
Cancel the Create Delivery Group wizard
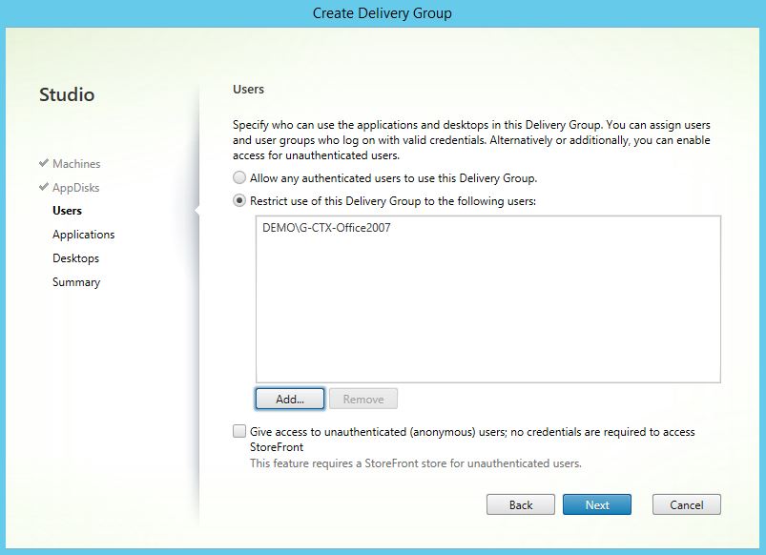tap(686, 504)
